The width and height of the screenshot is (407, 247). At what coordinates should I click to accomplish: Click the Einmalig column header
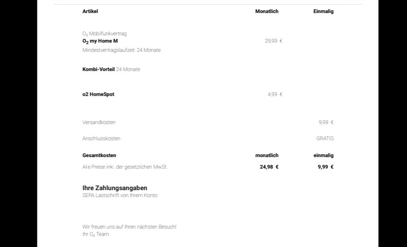pos(324,12)
